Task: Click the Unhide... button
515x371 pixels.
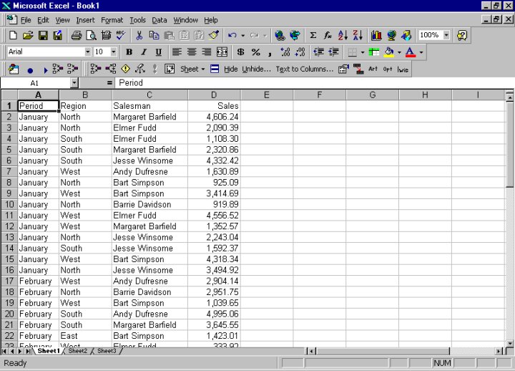Action: coord(257,69)
